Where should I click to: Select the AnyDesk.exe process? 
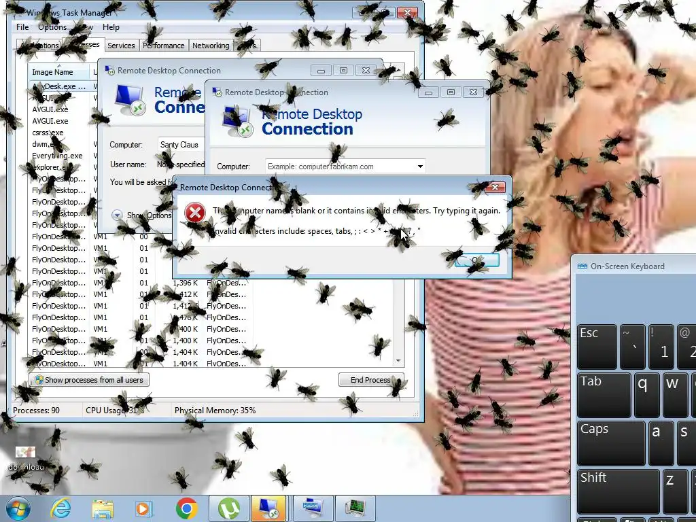point(59,86)
